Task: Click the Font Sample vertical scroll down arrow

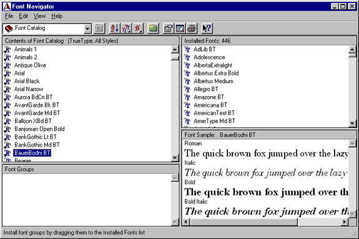Action: 352,213
